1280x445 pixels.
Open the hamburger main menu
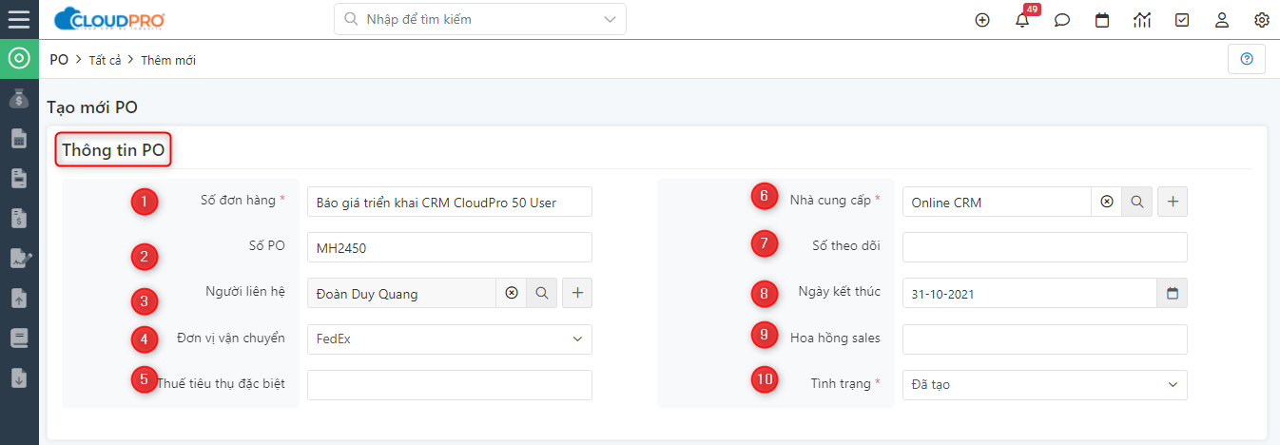coord(19,19)
